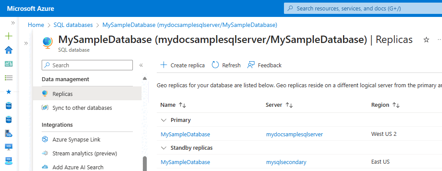Open Feedback from the toolbar
Viewport: 442px width, 171px height.
click(x=264, y=65)
